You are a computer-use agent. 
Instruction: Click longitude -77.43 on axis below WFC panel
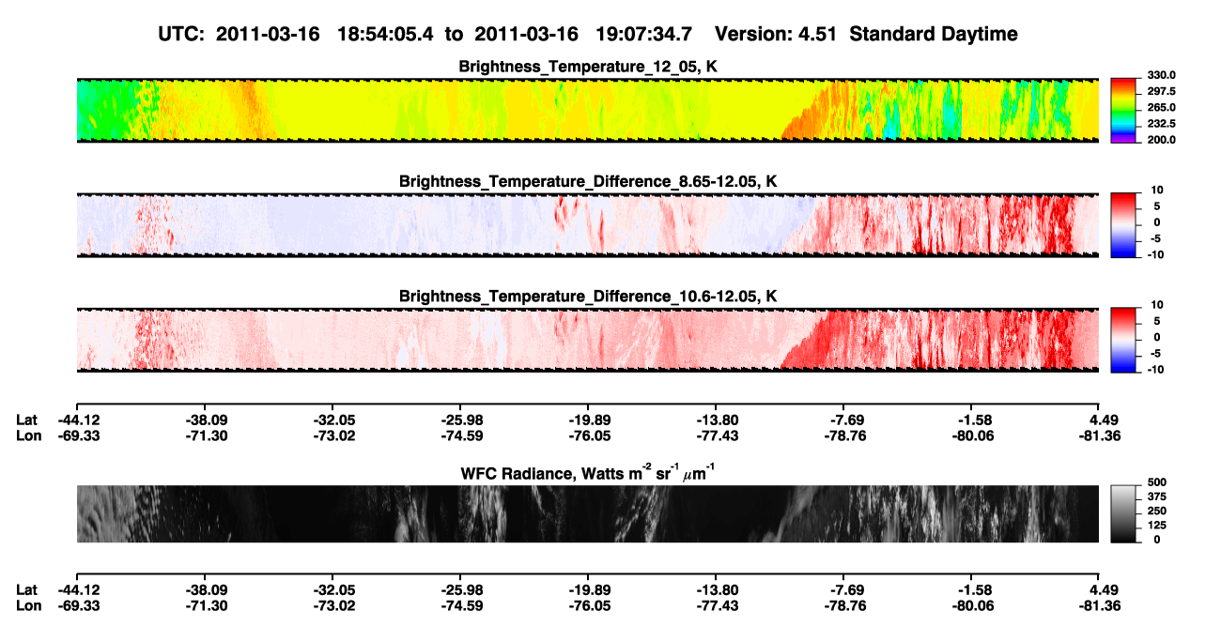point(716,604)
